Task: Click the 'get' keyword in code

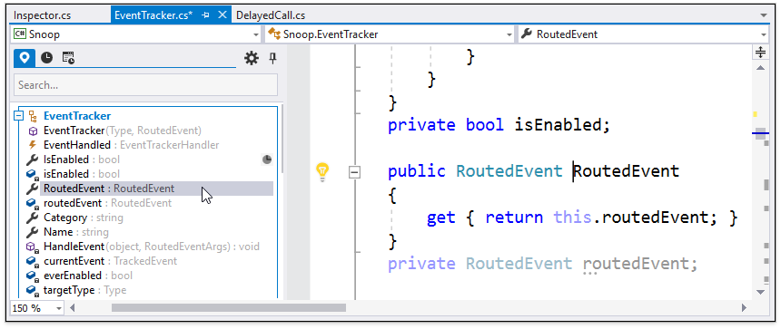Action: tap(440, 218)
